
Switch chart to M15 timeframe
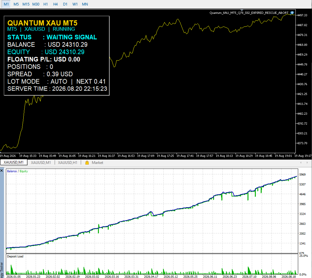tap(26, 4)
